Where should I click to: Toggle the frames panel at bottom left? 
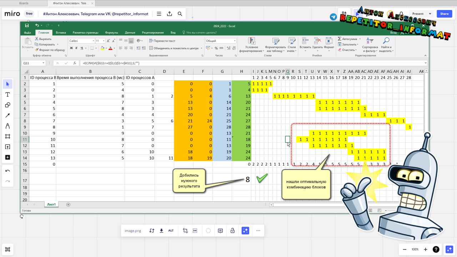(x=7, y=249)
